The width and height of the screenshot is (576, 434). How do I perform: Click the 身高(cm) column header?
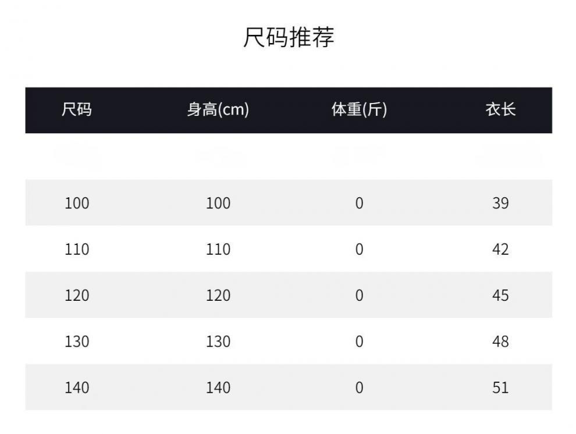(x=218, y=110)
